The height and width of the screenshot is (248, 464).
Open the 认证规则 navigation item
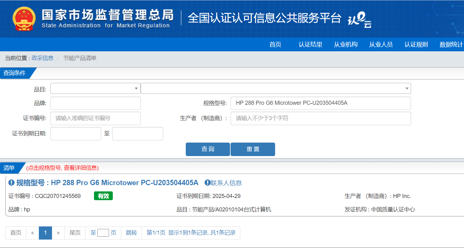(x=416, y=44)
